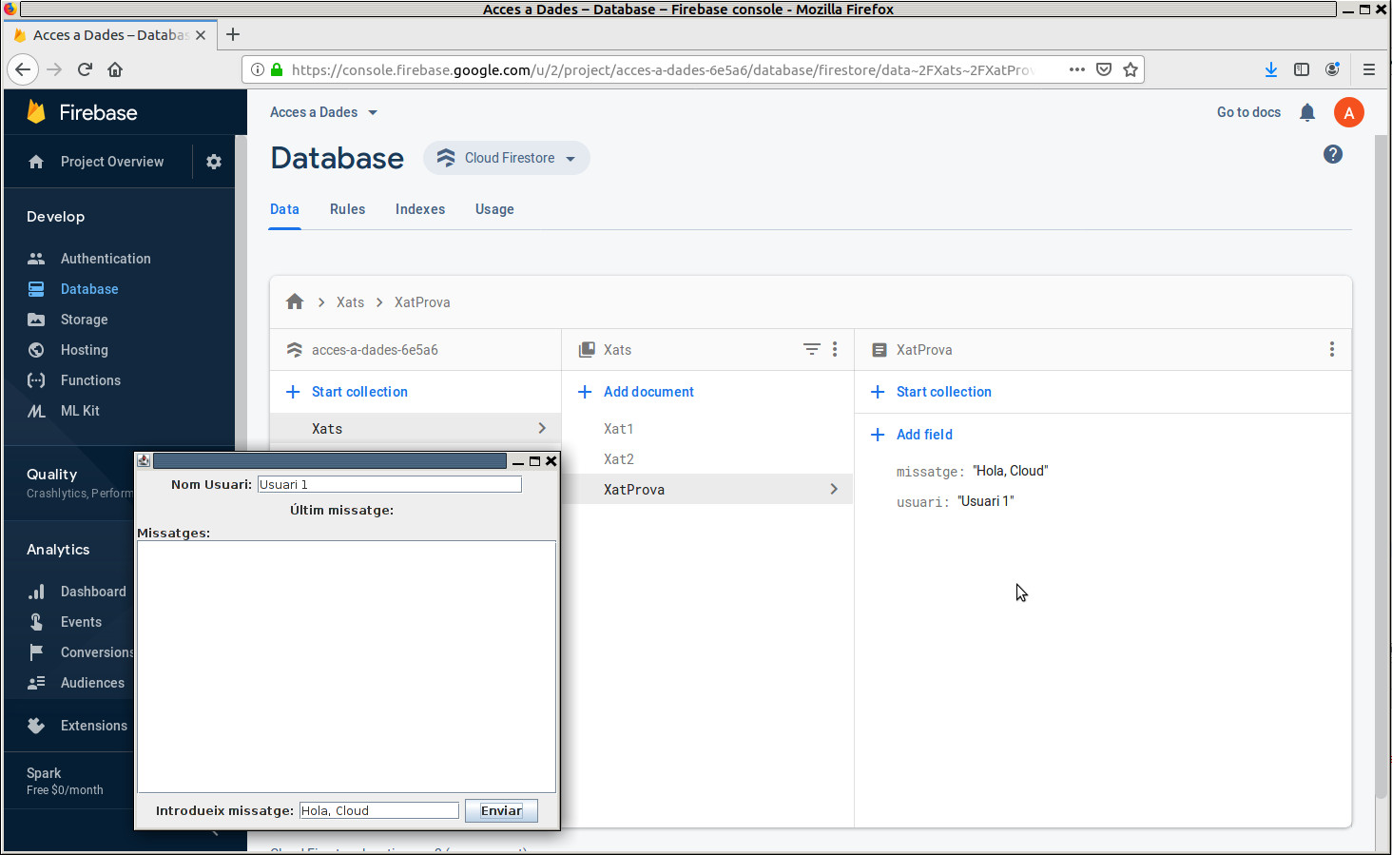Expand the Cloud Firestore dropdown

click(x=507, y=158)
